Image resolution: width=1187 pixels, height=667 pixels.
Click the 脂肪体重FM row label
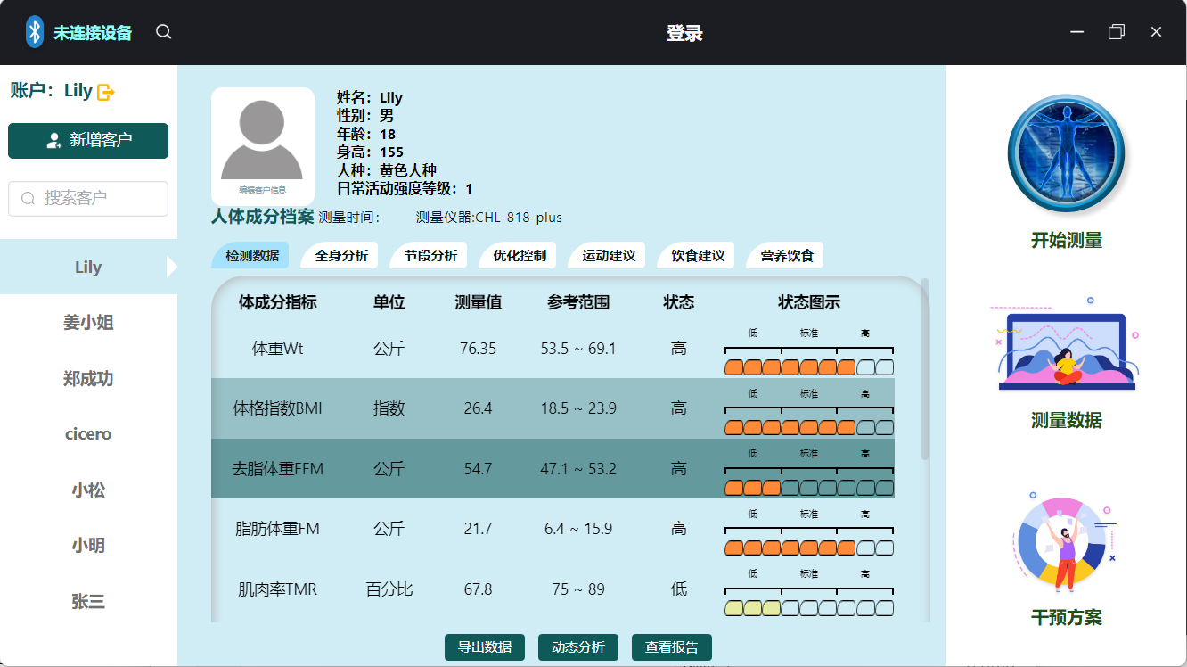(278, 529)
